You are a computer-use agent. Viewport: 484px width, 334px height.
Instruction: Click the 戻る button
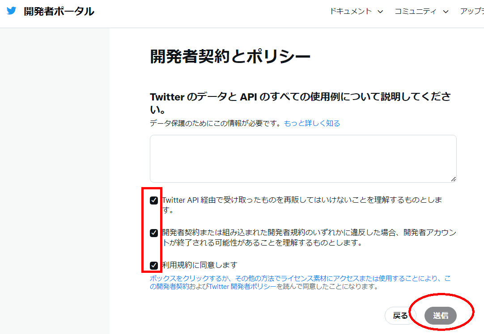tap(400, 316)
